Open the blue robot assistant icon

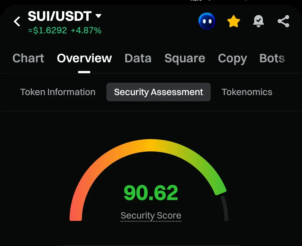click(x=207, y=21)
